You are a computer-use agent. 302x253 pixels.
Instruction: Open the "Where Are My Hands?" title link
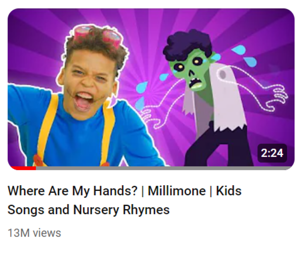pos(73,191)
